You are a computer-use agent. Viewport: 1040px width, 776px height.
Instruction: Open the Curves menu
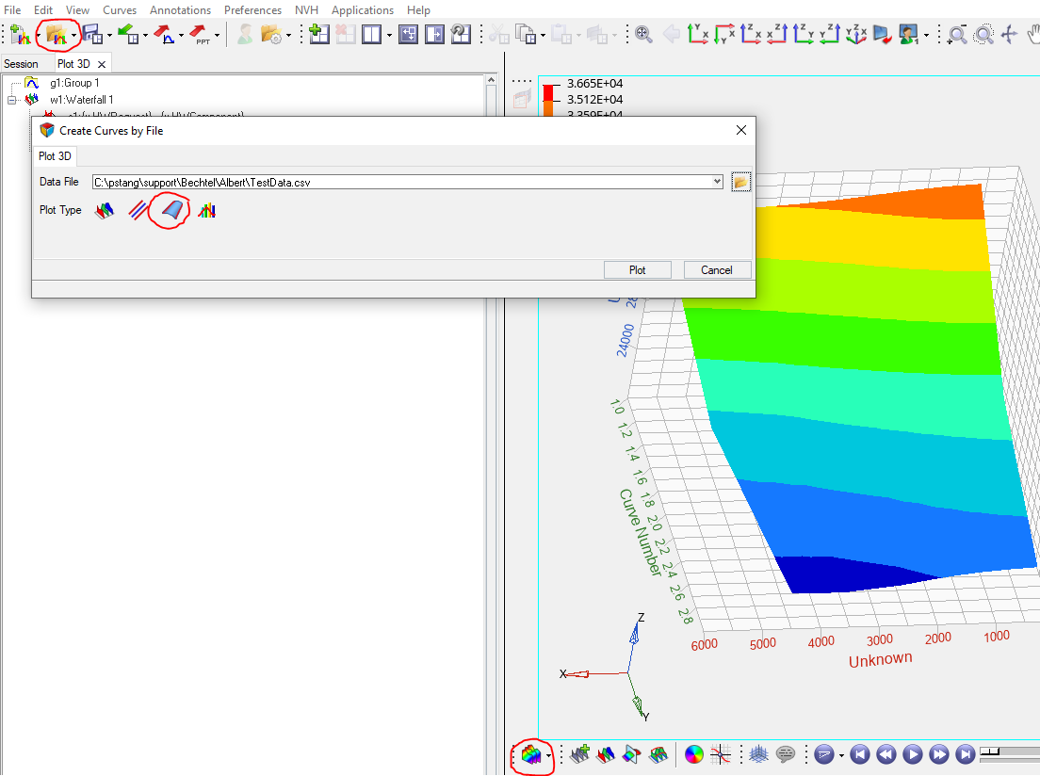point(120,10)
